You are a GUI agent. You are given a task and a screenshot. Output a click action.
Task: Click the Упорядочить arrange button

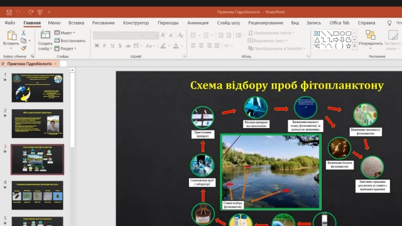371,39
